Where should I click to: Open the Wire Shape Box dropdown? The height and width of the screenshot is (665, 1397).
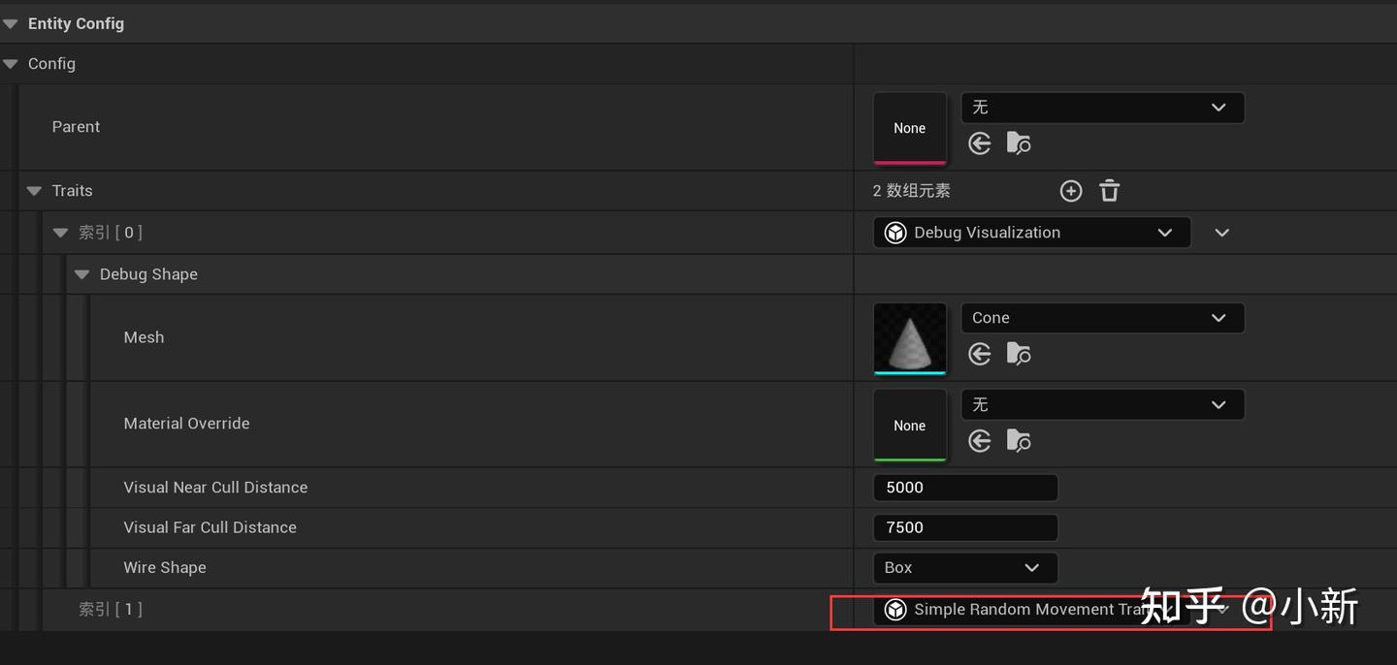point(964,568)
